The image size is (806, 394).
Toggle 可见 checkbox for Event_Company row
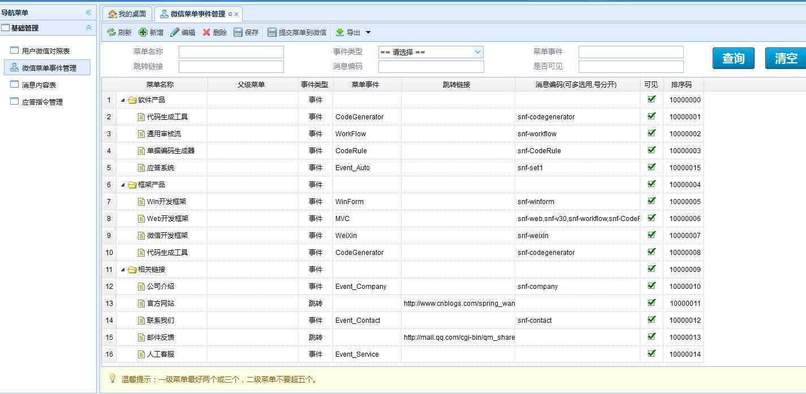[652, 285]
